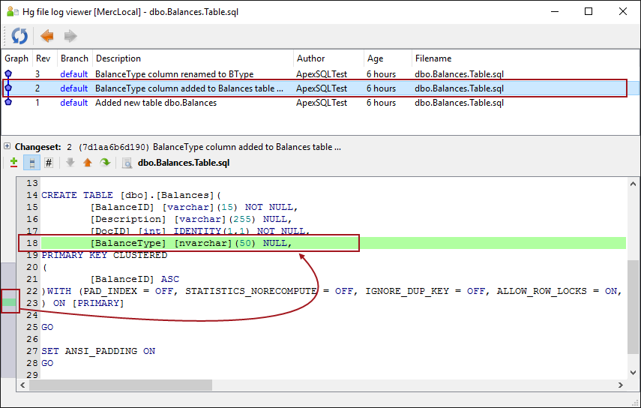Click the refresh icon in the toolbar
The height and width of the screenshot is (408, 641).
[x=19, y=36]
